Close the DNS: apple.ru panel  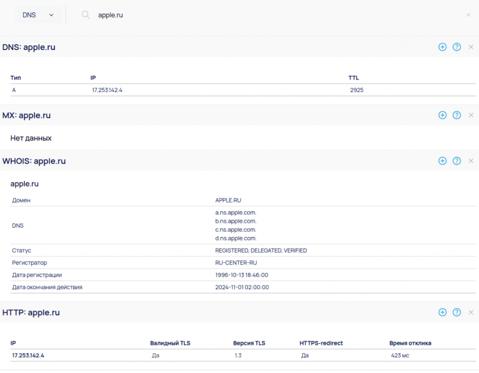[471, 47]
